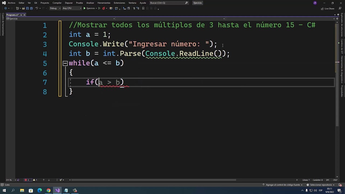Click the Hot Reload flame icon
Screen dimensions: 345x194
pyautogui.click(x=103, y=8)
